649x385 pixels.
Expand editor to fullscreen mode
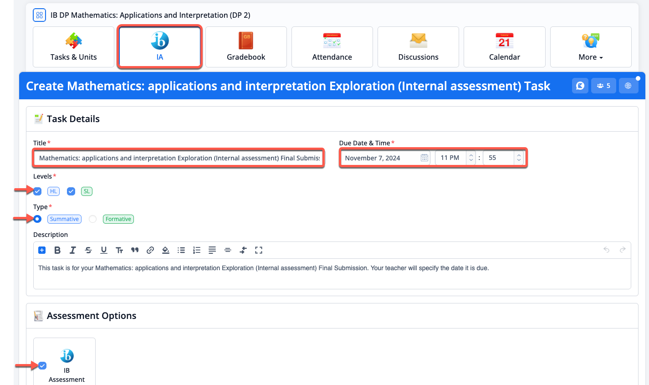[259, 250]
